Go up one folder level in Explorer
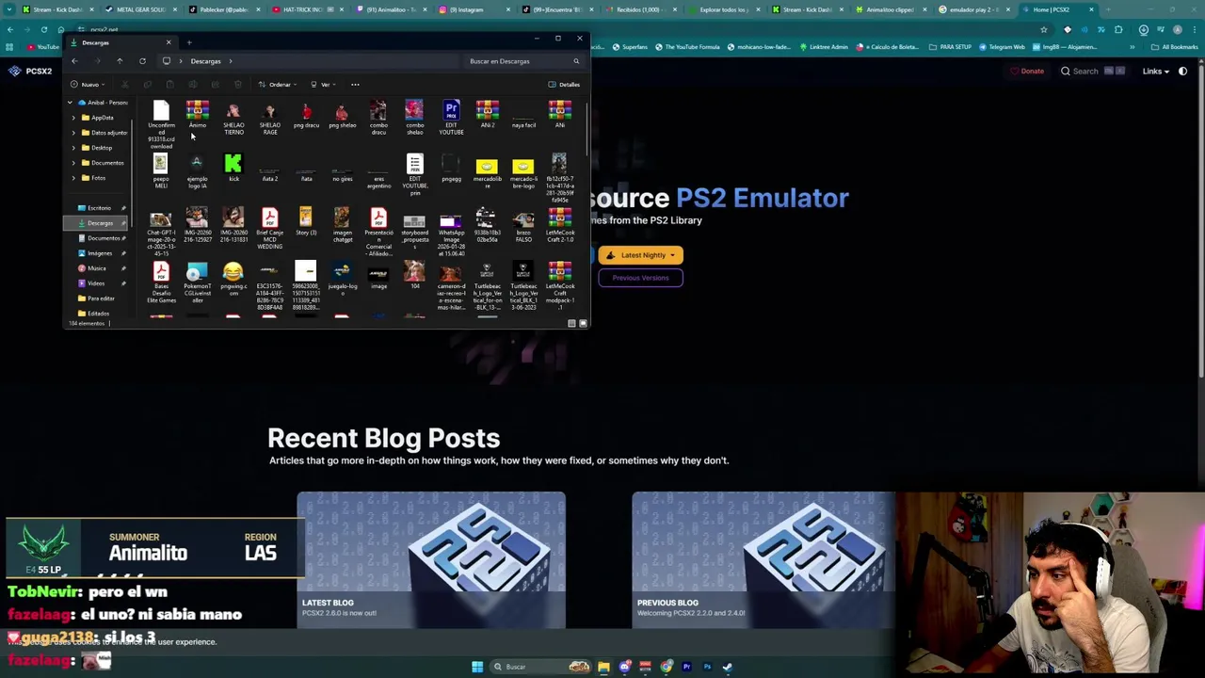 pos(120,61)
